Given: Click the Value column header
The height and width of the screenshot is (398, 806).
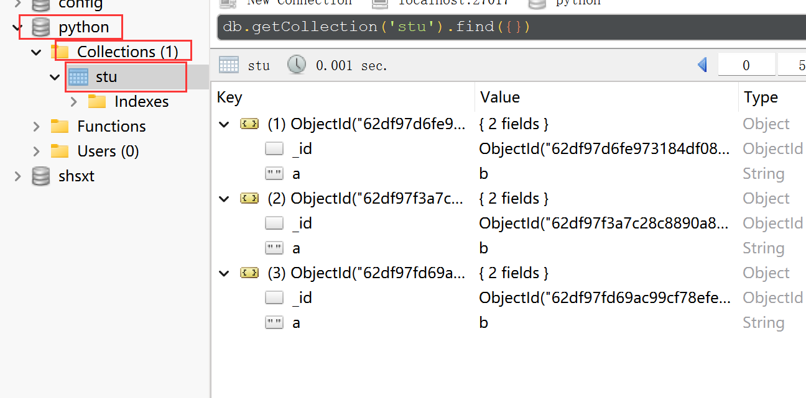Looking at the screenshot, I should tap(500, 97).
